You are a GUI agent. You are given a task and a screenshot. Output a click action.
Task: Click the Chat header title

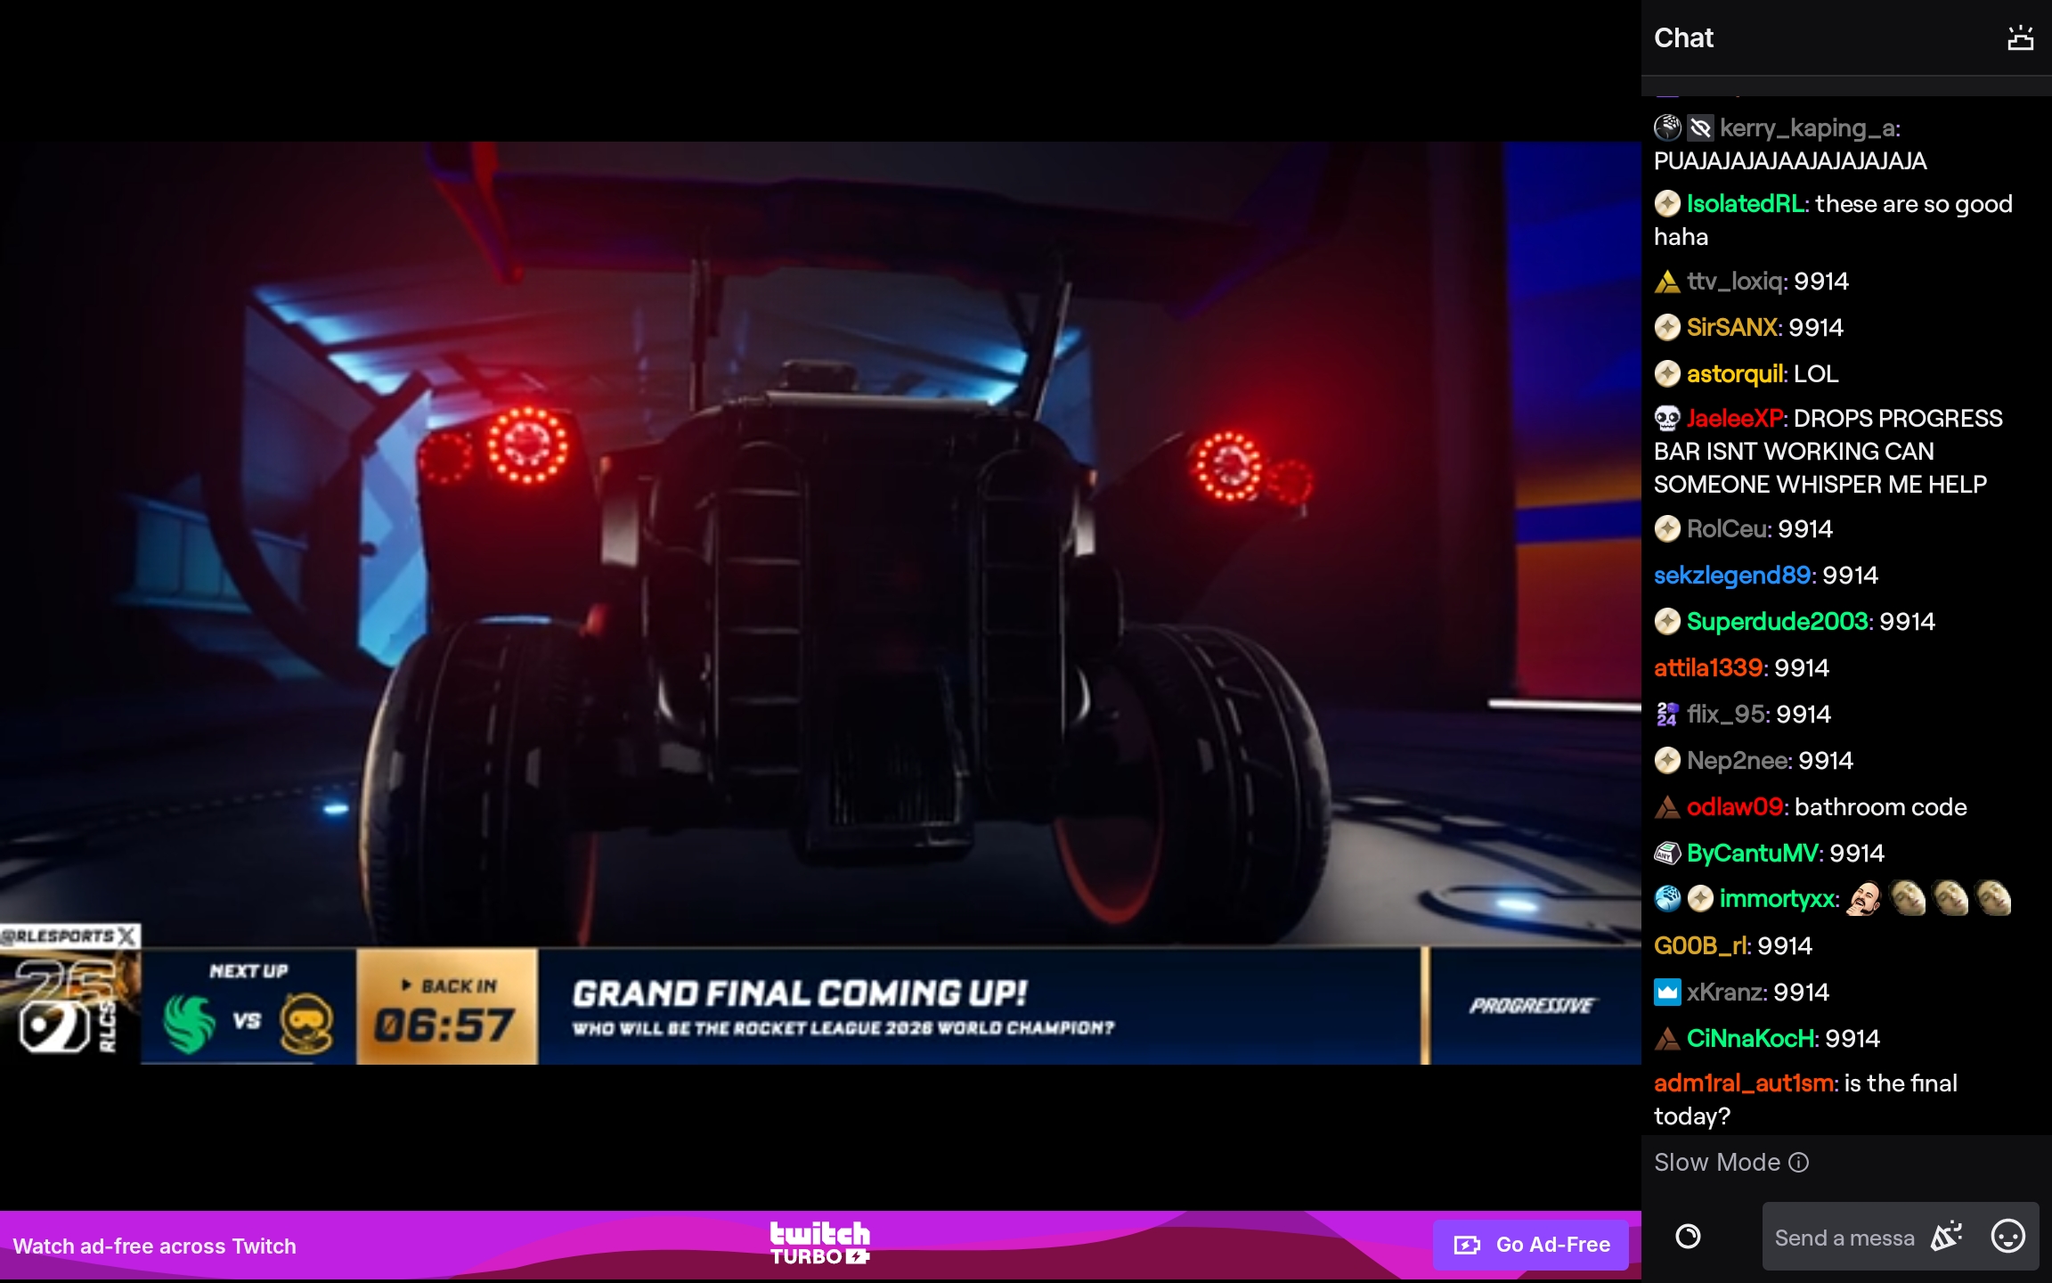point(1683,38)
